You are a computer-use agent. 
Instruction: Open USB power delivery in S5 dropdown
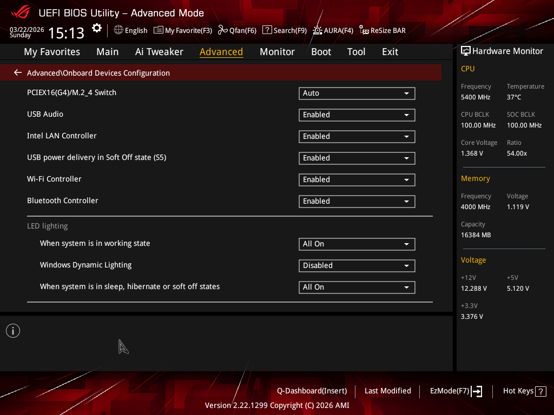click(x=357, y=158)
